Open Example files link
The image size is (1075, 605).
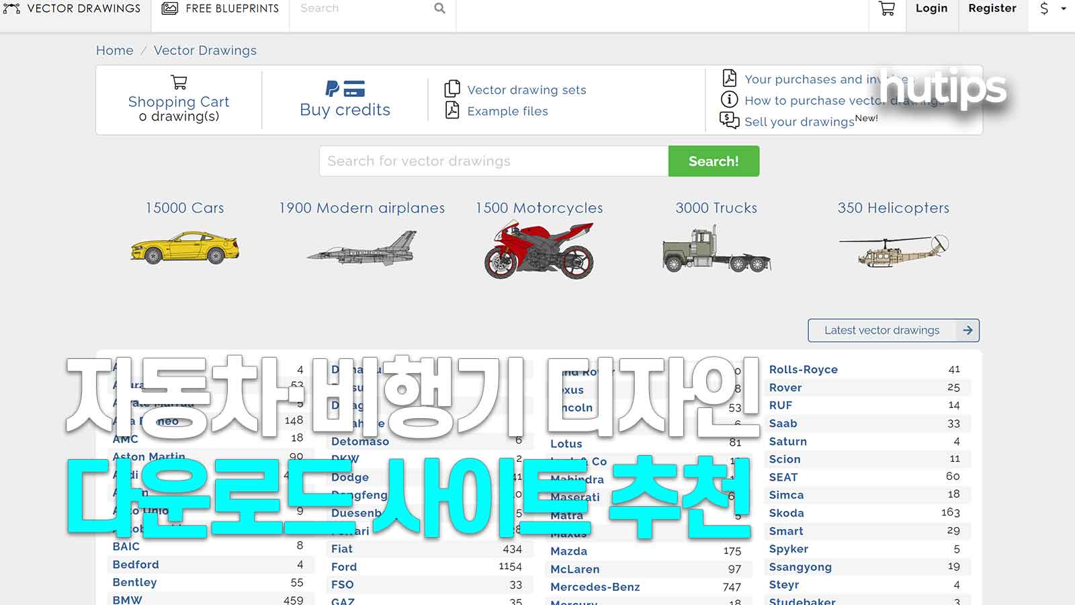508,112
